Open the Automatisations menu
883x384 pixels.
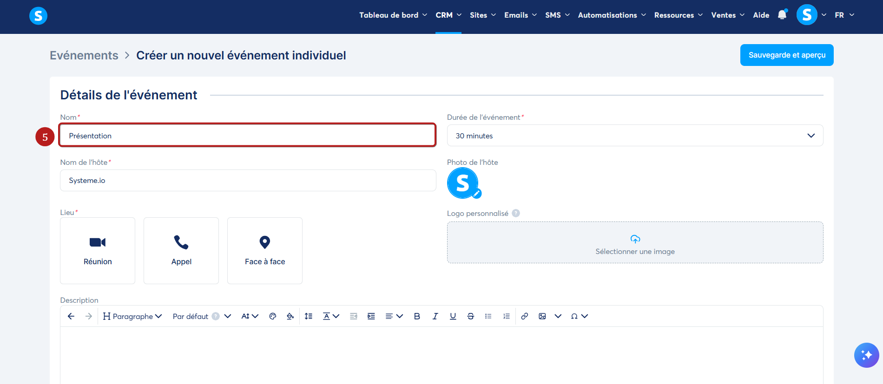pyautogui.click(x=612, y=15)
